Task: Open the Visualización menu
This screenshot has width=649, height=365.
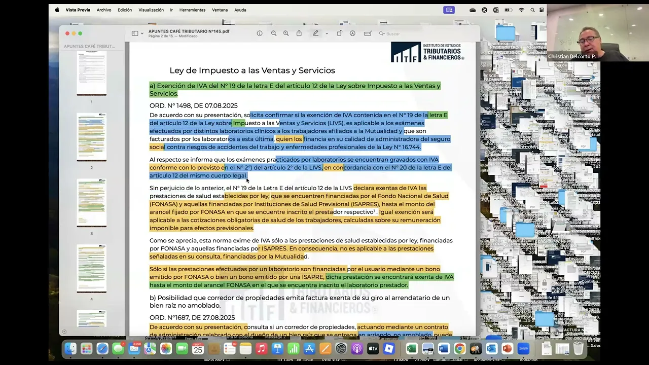Action: (151, 10)
